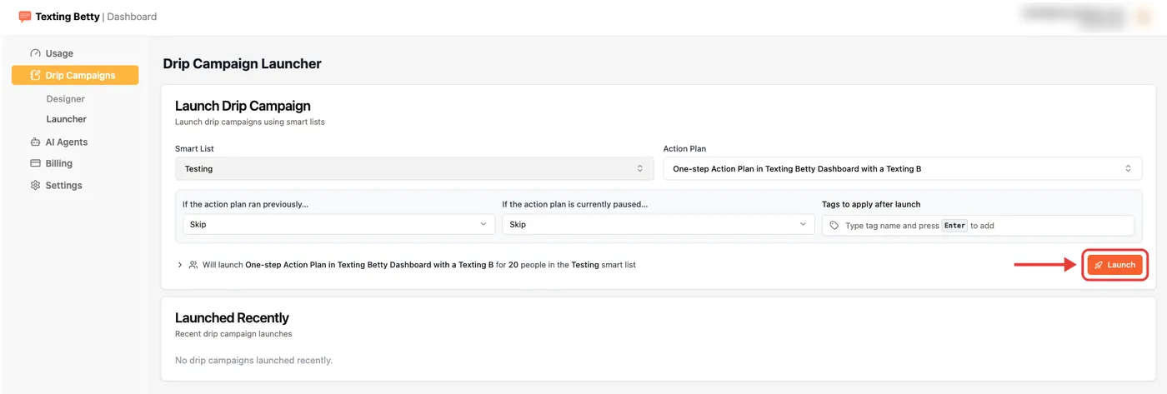Click the orange Launch button

1114,265
